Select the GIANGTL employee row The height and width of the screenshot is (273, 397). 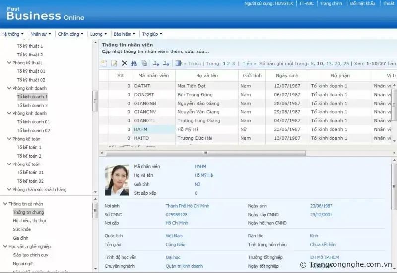tap(145, 120)
